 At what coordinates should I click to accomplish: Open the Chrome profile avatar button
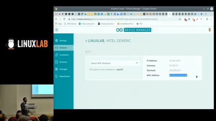[x=207, y=19]
